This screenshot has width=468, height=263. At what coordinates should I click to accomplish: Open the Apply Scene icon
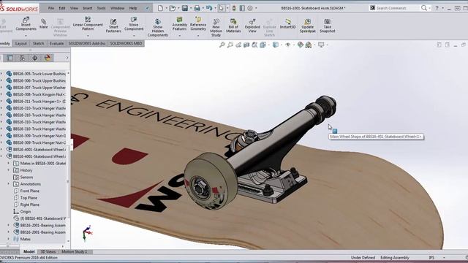(309, 45)
